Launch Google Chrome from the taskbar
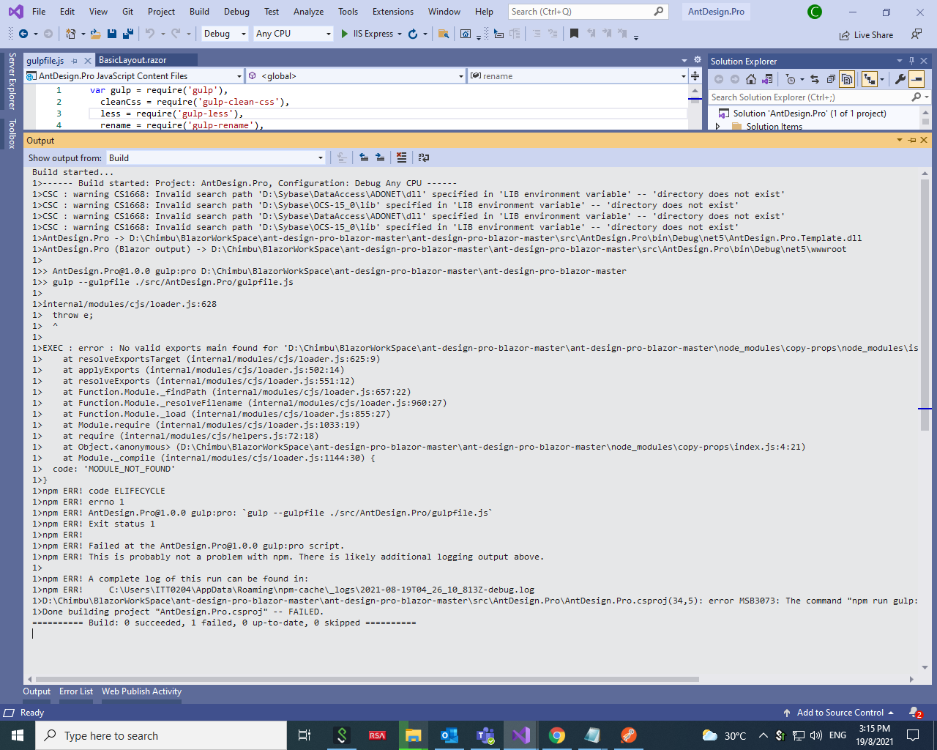This screenshot has height=750, width=937. pos(556,735)
